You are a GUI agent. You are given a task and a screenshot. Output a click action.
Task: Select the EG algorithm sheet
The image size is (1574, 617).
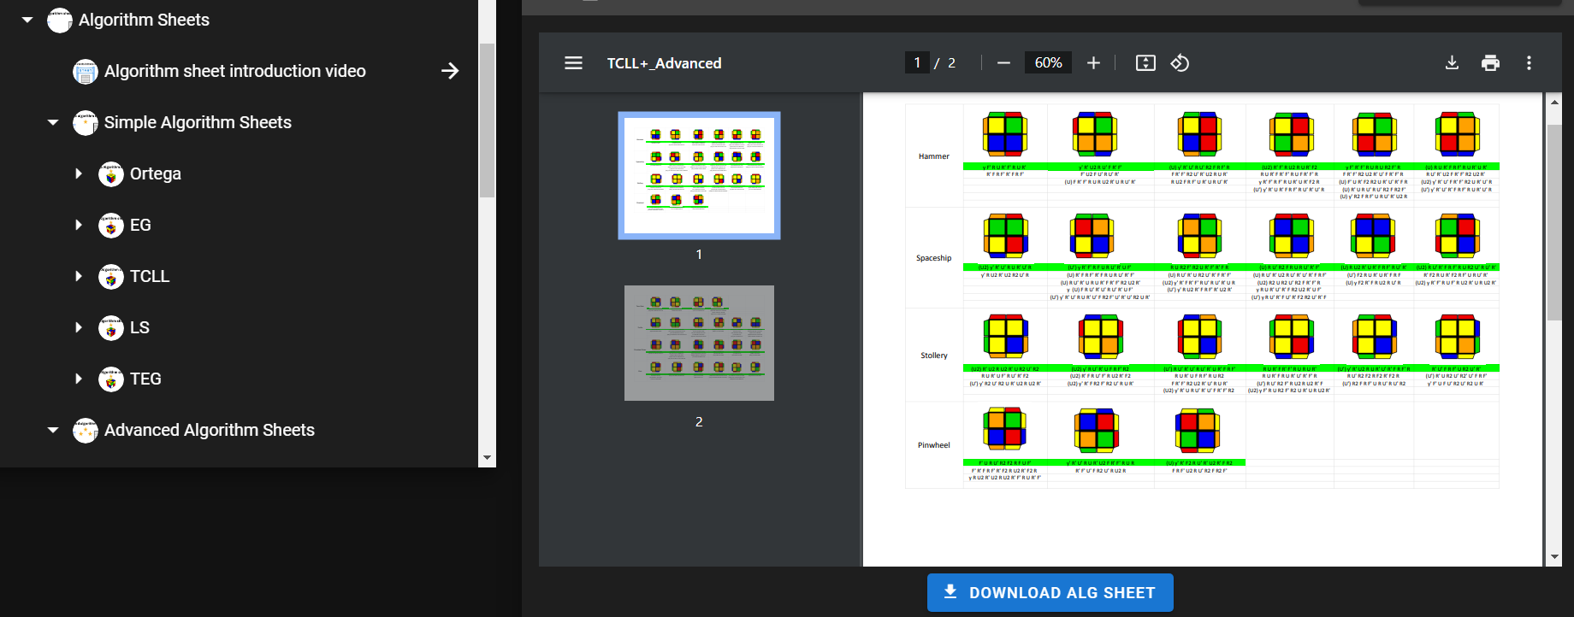tap(140, 225)
